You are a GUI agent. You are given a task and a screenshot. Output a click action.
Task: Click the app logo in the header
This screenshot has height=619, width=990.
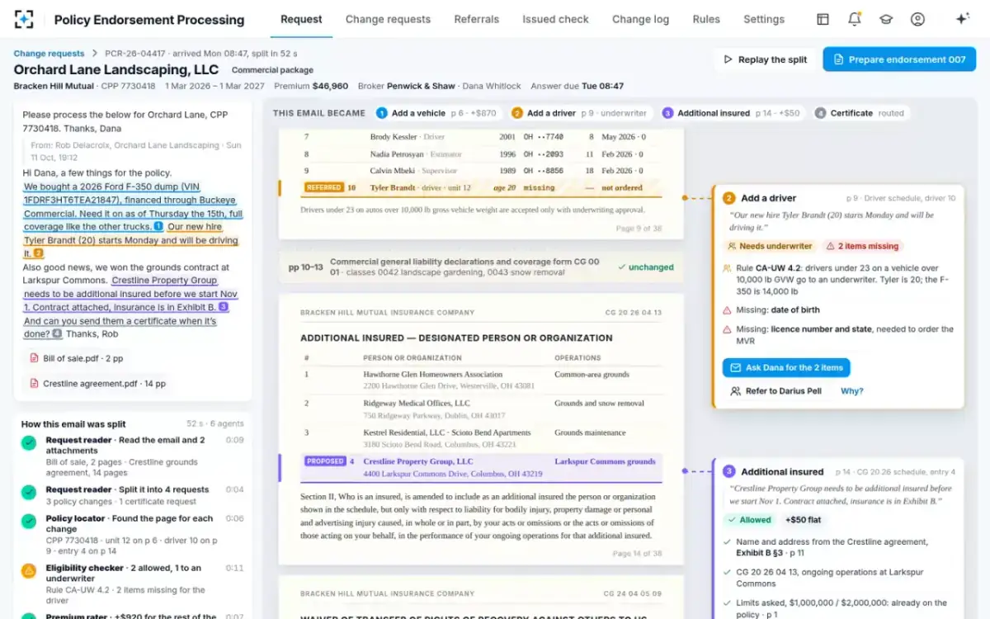click(25, 19)
